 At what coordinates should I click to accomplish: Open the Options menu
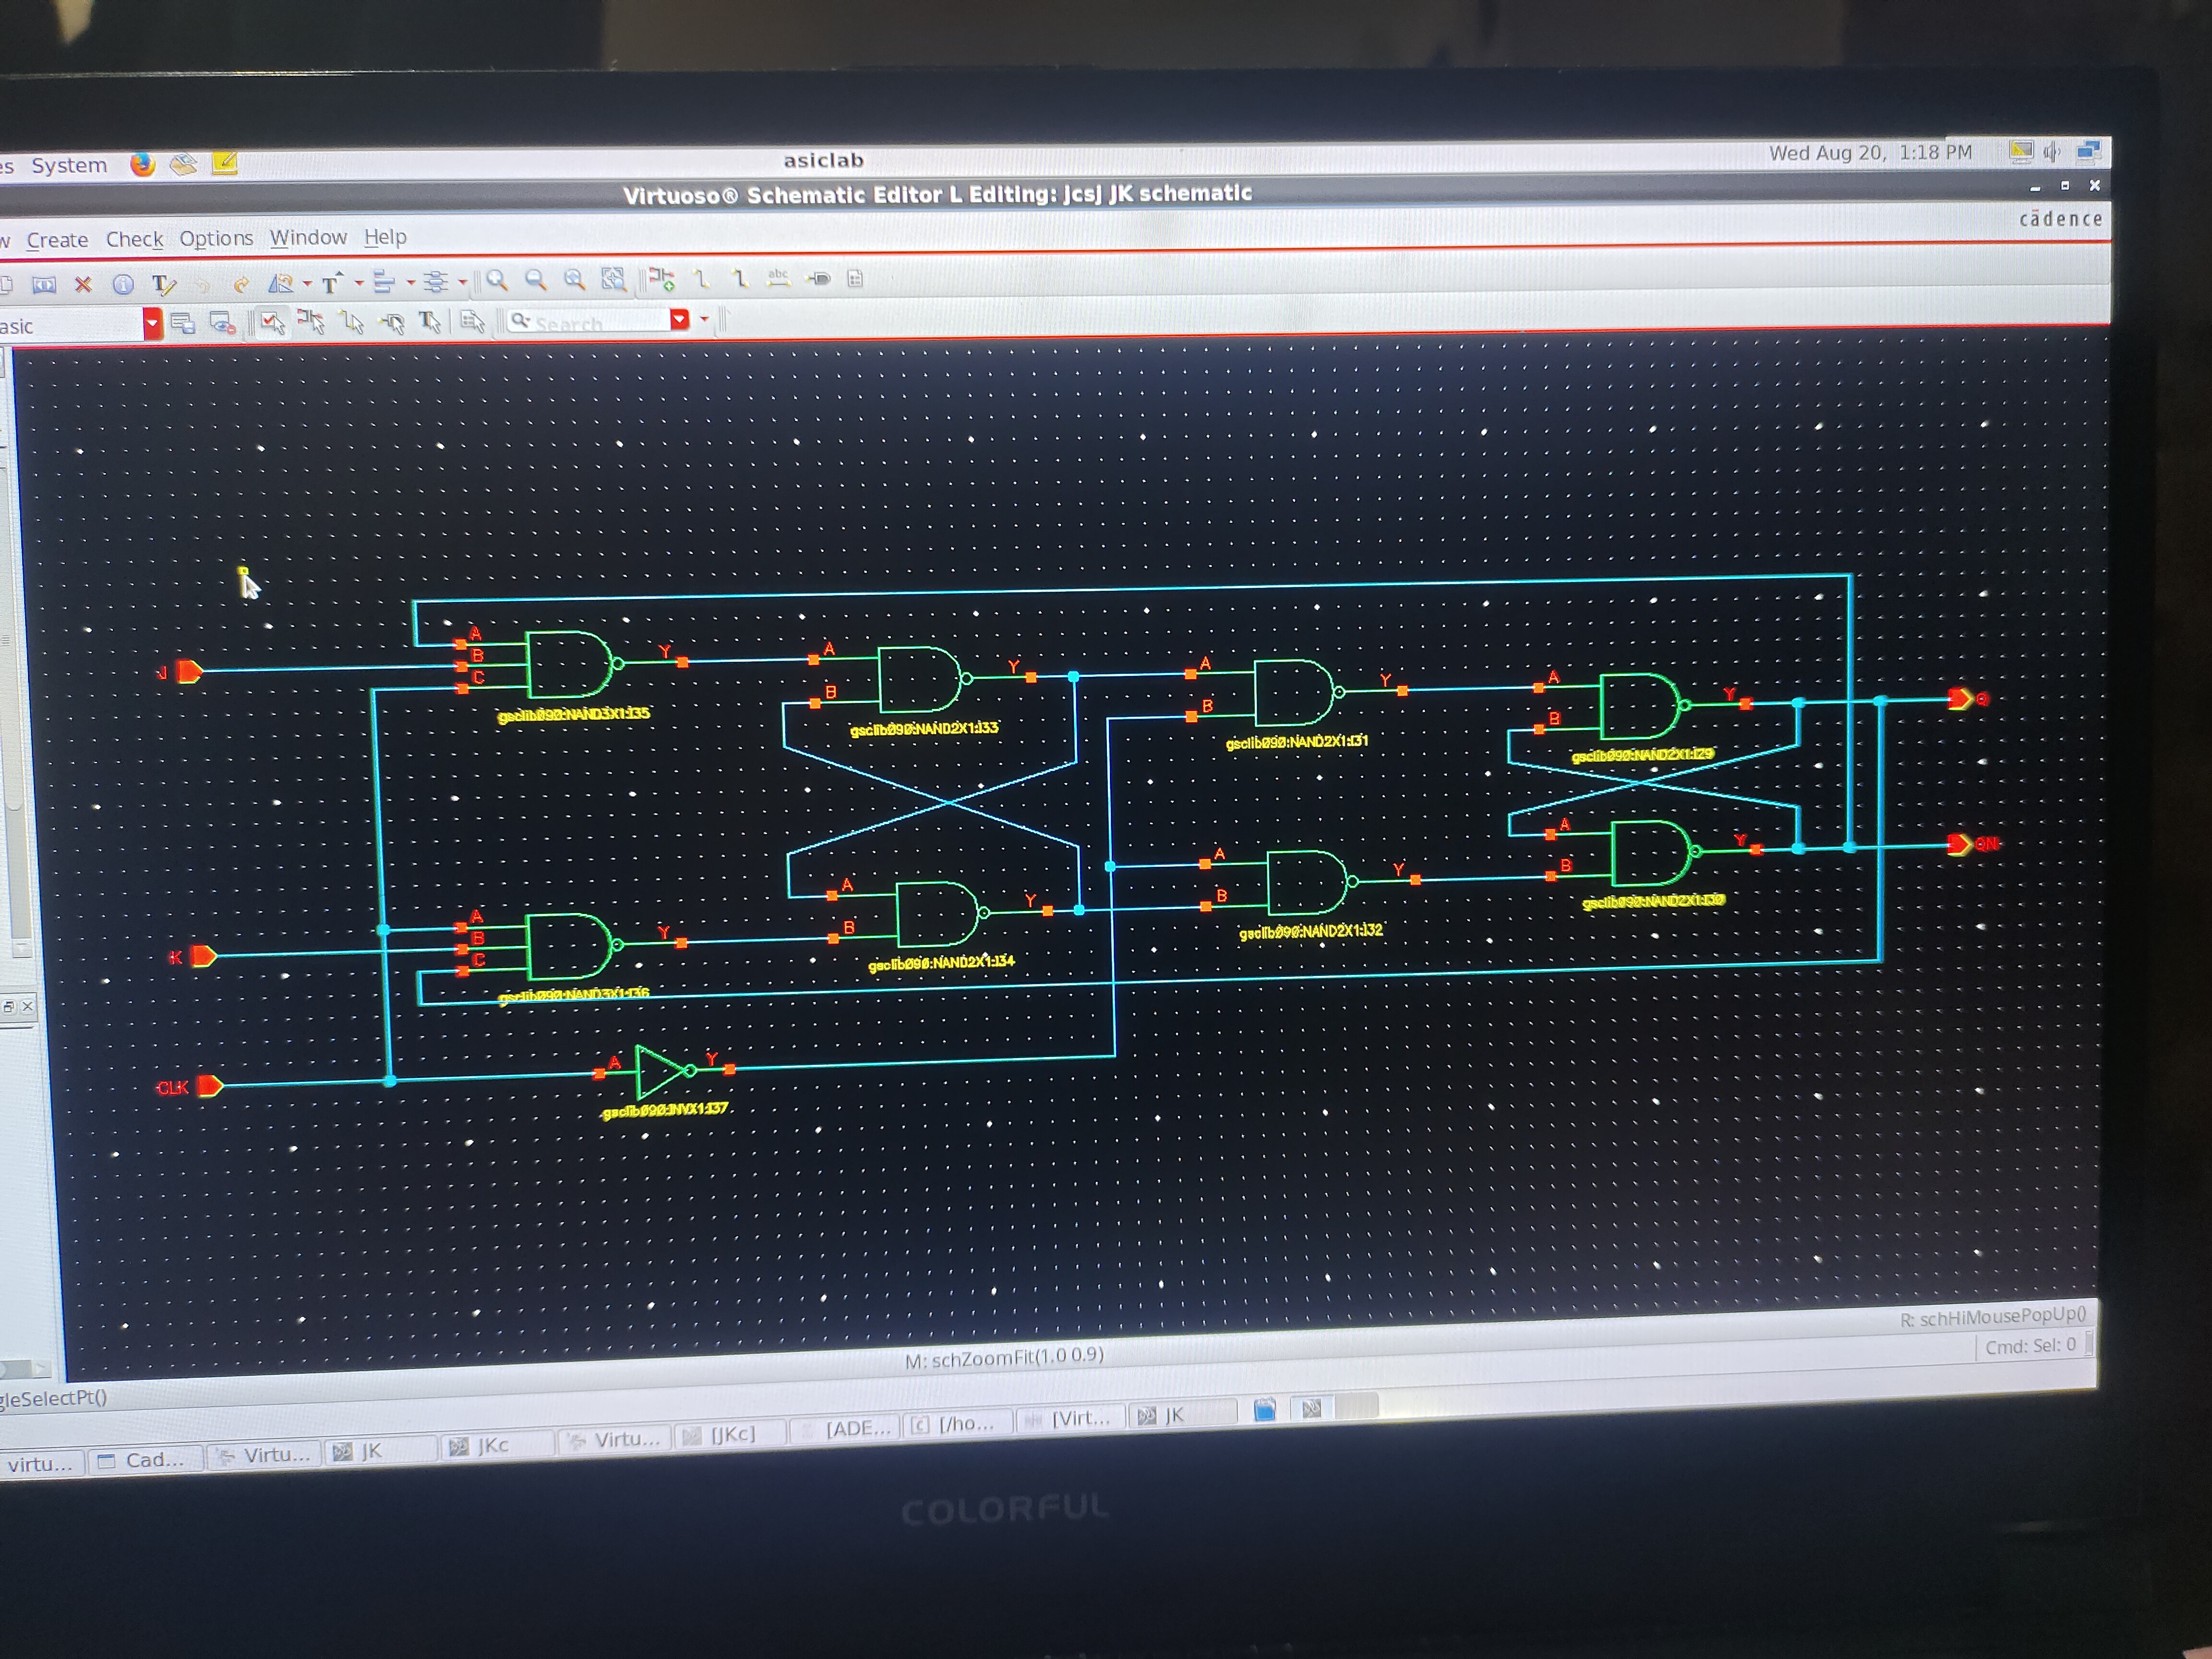pyautogui.click(x=216, y=238)
